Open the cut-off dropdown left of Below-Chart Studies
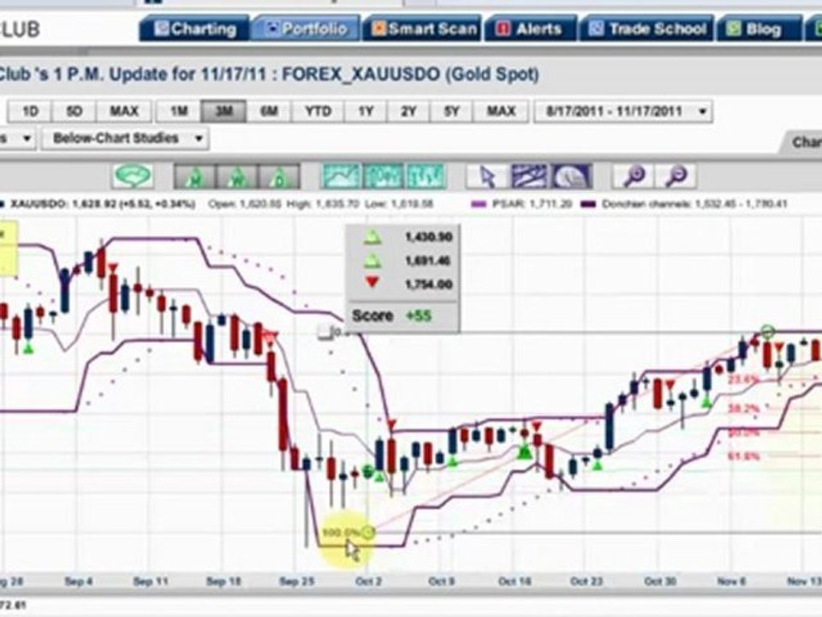This screenshot has height=617, width=822. click(x=17, y=139)
